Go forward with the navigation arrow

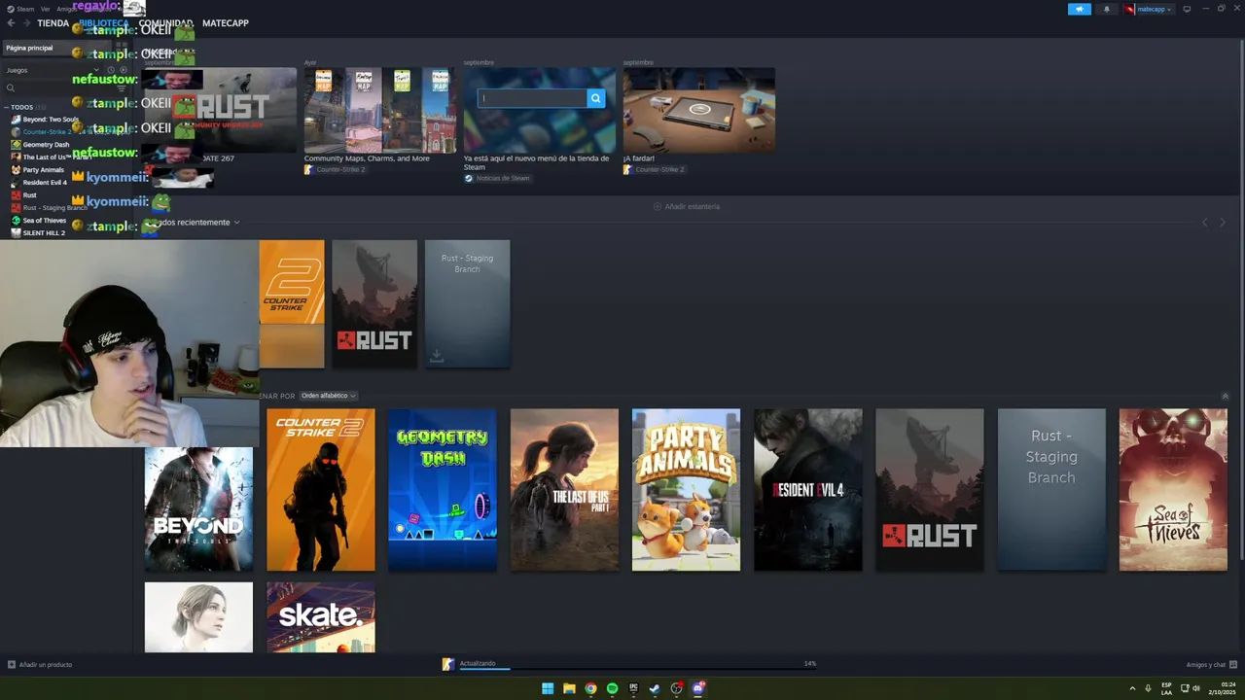point(25,23)
